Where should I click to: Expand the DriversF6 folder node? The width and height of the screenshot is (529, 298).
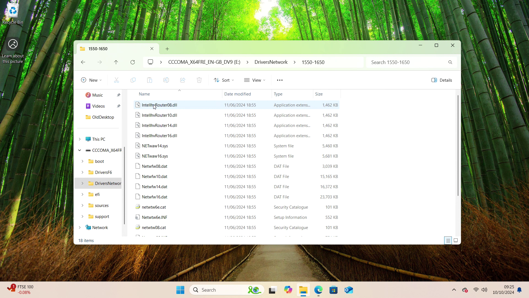click(x=82, y=172)
